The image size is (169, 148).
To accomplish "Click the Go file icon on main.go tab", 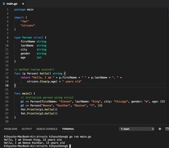I will point(4,4).
